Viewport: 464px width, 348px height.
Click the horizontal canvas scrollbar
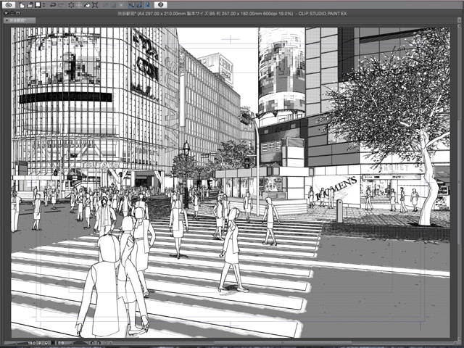point(281,343)
